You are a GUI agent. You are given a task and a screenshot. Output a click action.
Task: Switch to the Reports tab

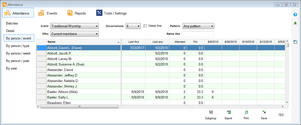pos(77,13)
